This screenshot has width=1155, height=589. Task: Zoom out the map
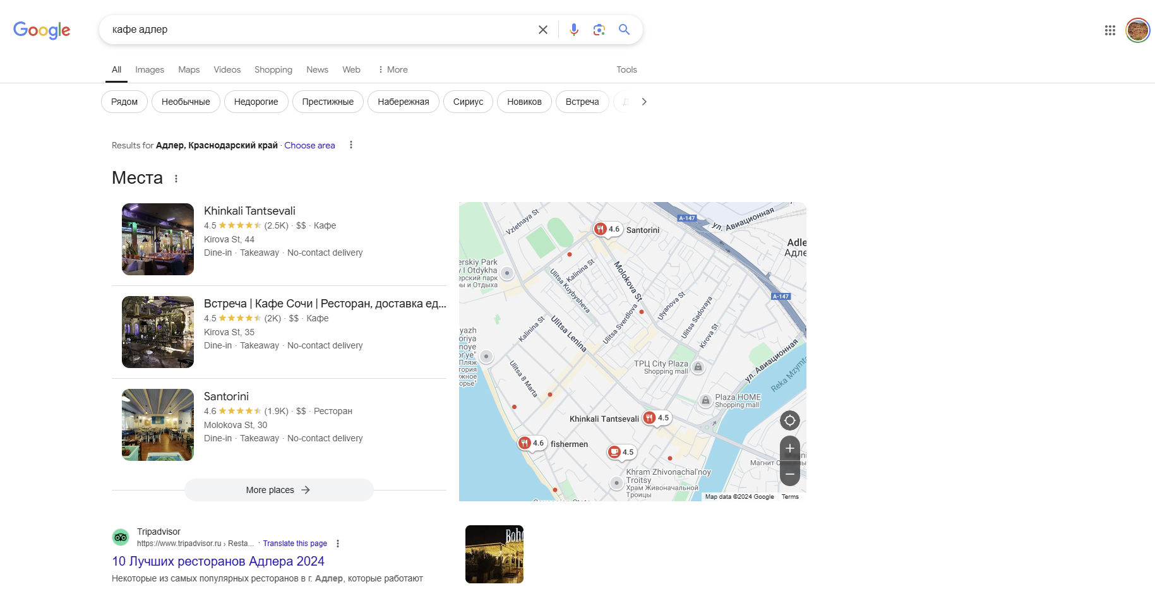pyautogui.click(x=790, y=473)
